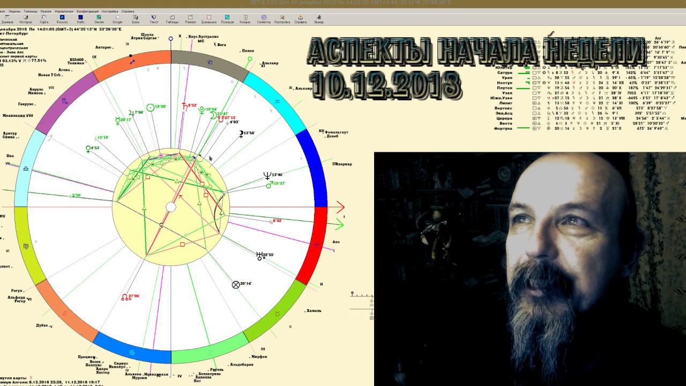The image size is (686, 386).
Task: Click the Справка toolbar icon
Action: pos(300,19)
